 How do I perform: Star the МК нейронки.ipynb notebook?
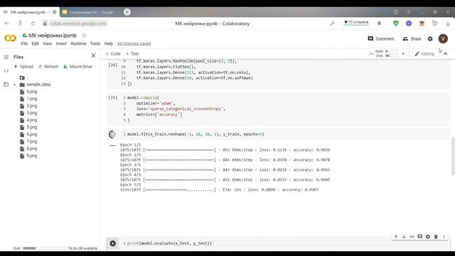[84, 35]
